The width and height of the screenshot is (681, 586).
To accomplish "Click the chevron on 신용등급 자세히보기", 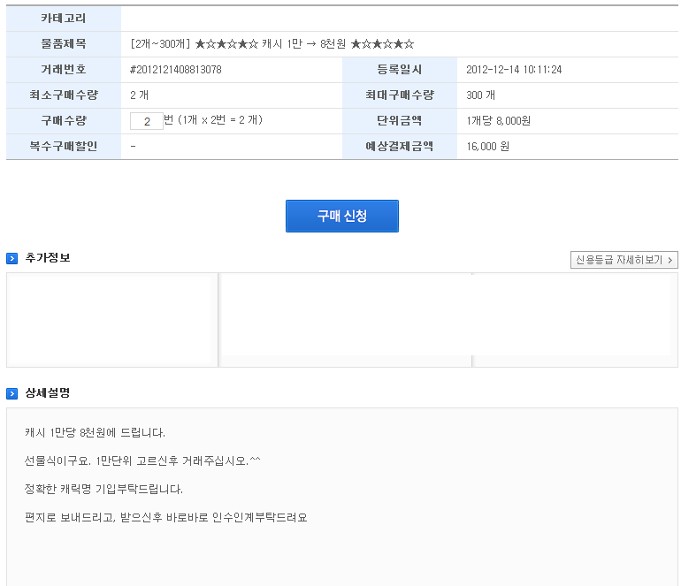I will tap(670, 260).
